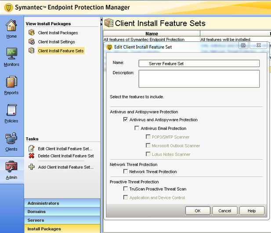The image size is (271, 233).
Task: Click the green plus add feature set icon
Action: coord(32,167)
